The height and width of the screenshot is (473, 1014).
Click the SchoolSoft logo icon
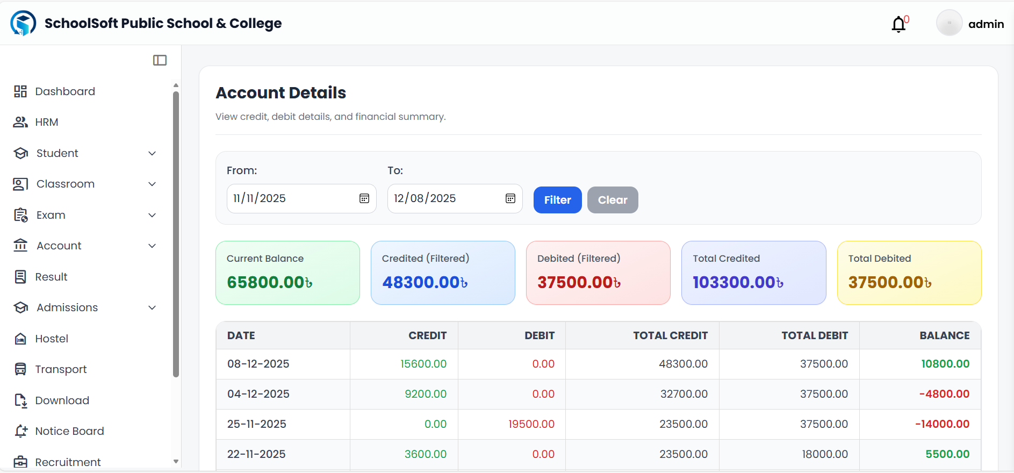(23, 23)
